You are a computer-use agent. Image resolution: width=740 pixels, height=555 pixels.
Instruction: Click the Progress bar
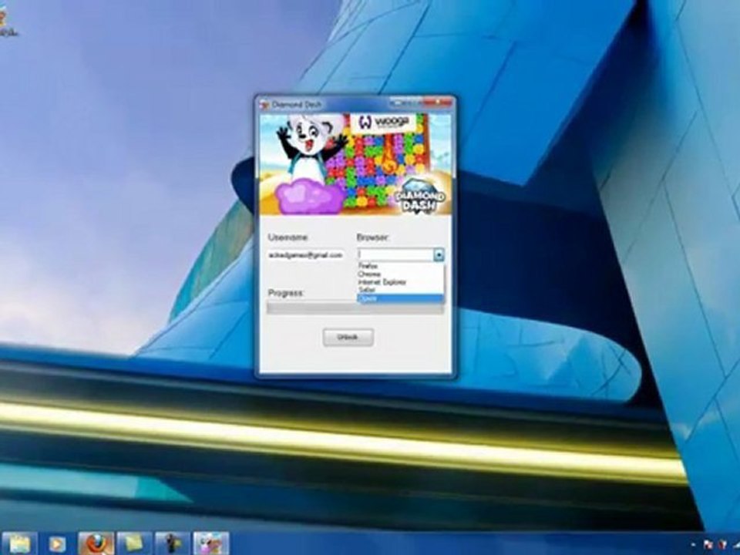coord(355,308)
